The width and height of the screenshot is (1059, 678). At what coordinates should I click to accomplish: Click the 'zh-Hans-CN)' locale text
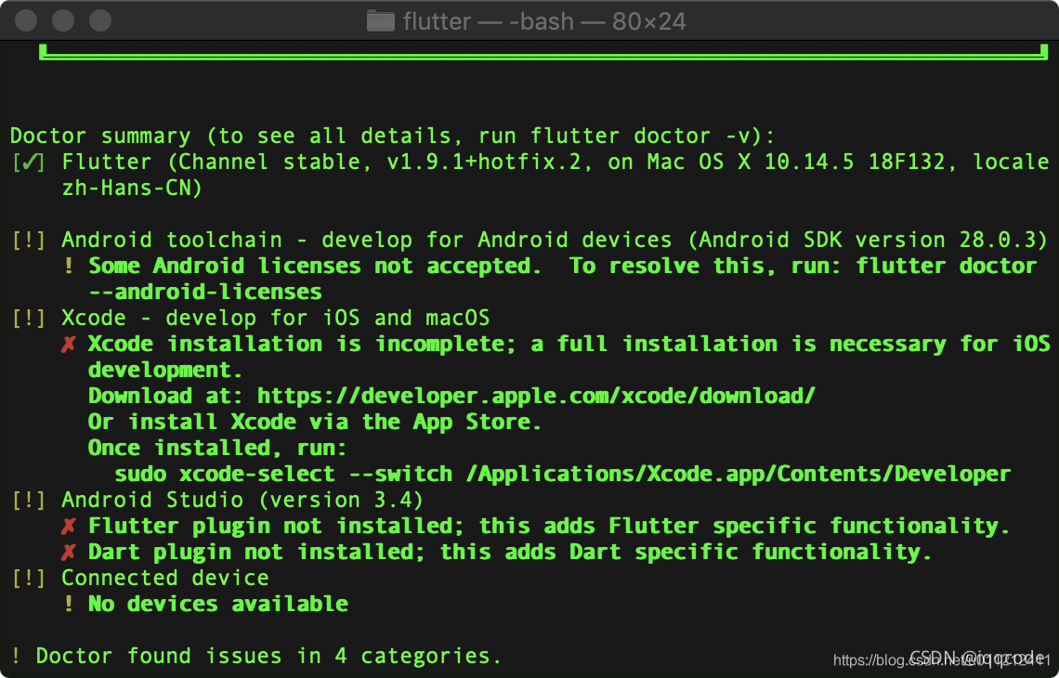(132, 188)
